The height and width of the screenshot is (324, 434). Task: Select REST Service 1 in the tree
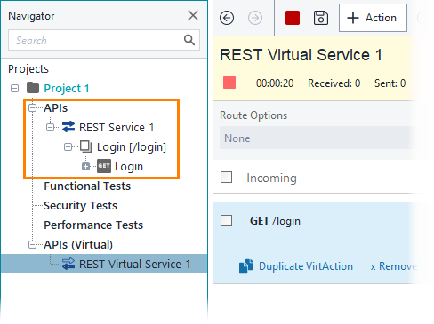point(117,128)
